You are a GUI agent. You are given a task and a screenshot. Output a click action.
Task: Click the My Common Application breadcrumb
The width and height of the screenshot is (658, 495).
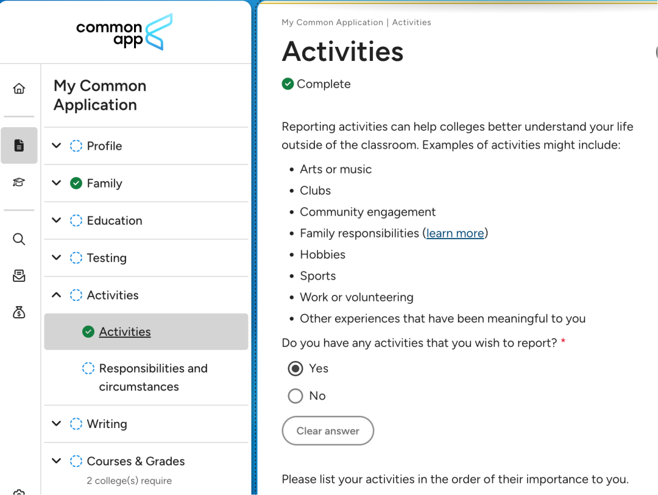332,23
